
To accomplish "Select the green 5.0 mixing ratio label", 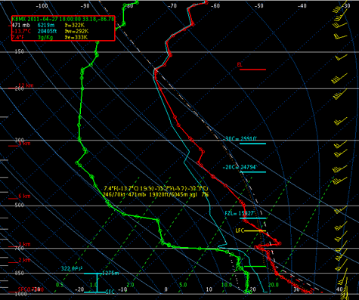I will pos(183,285).
